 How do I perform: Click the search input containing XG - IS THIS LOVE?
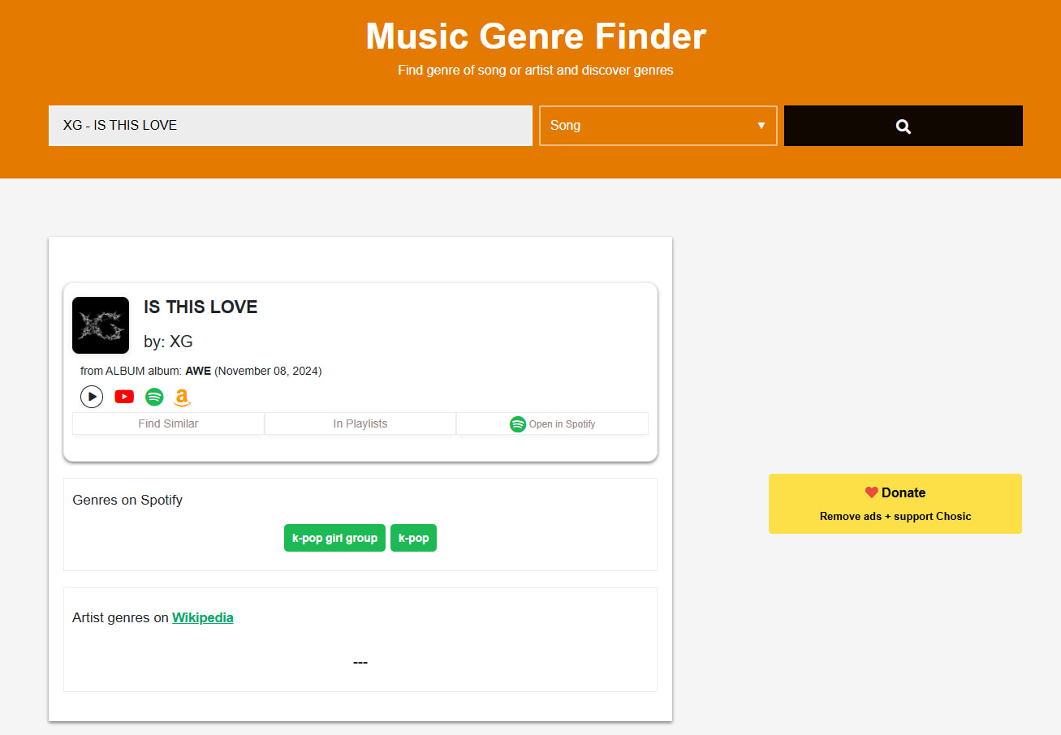click(x=291, y=126)
